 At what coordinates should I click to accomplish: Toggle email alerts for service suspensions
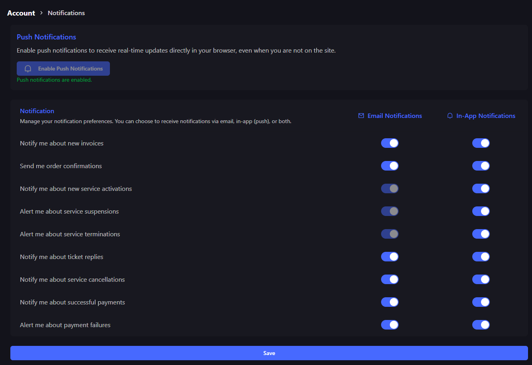pos(389,211)
